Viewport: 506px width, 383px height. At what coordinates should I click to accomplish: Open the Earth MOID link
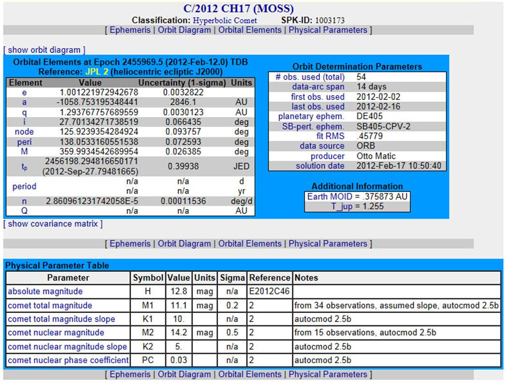pyautogui.click(x=330, y=197)
